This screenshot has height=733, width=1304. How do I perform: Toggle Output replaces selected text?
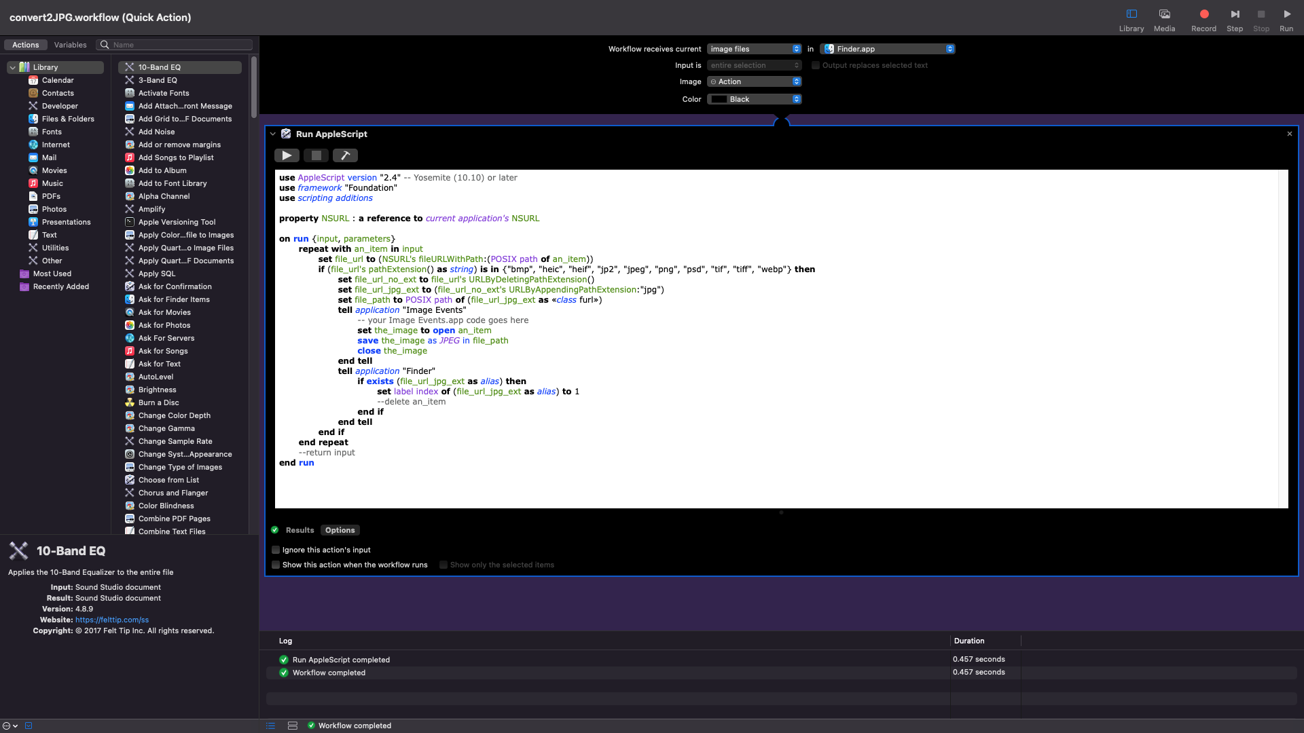point(816,65)
